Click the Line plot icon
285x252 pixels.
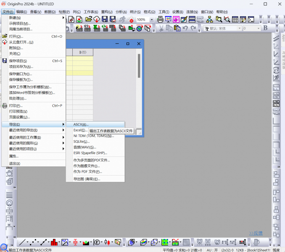(x=22, y=242)
